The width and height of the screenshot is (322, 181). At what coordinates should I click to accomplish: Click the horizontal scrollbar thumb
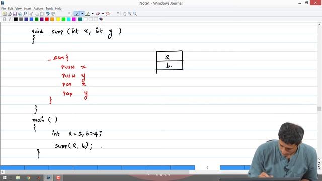click(97, 172)
